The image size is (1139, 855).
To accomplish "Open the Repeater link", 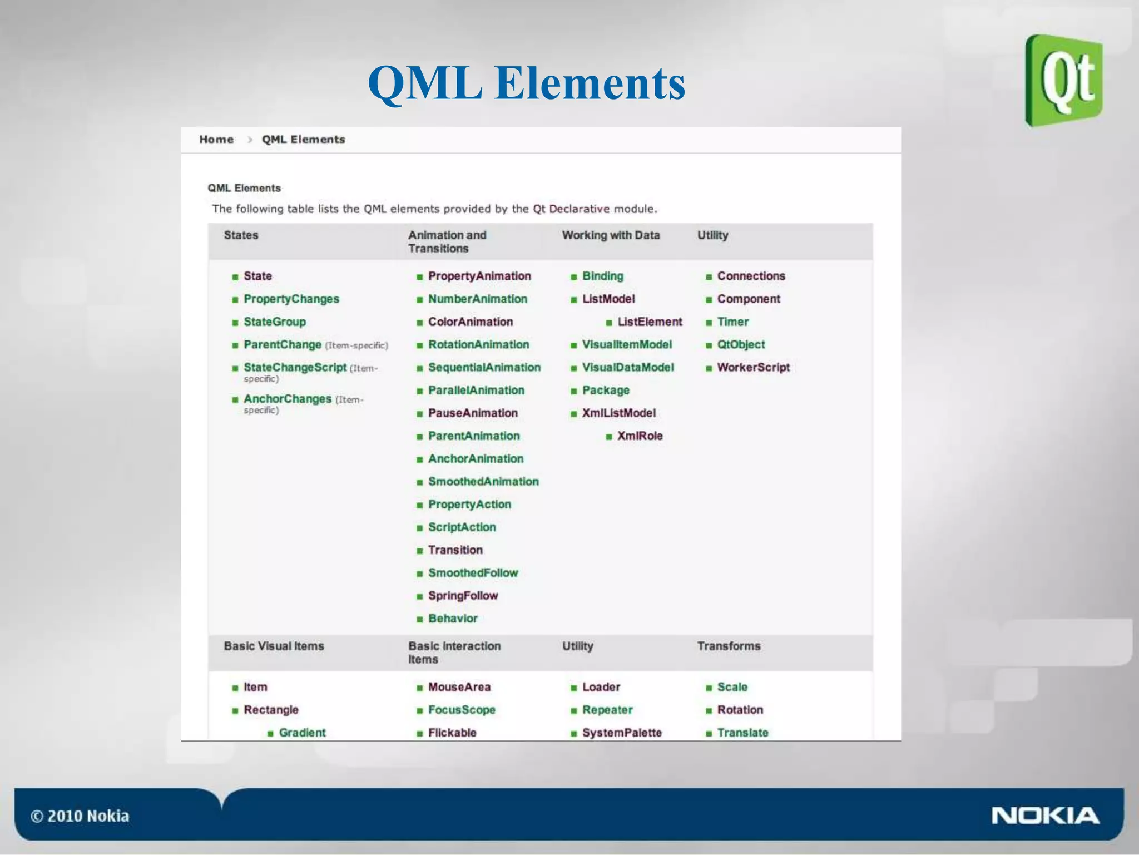I will (x=607, y=710).
